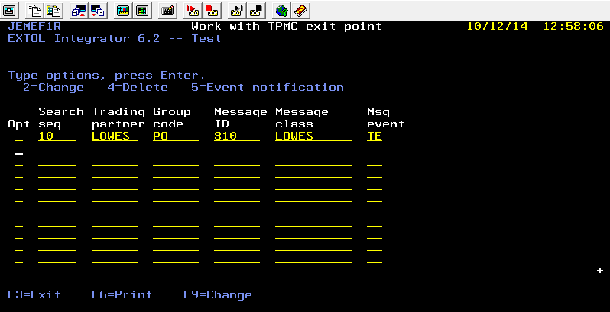
Task: Click the Search seq column header
Action: tap(61, 118)
